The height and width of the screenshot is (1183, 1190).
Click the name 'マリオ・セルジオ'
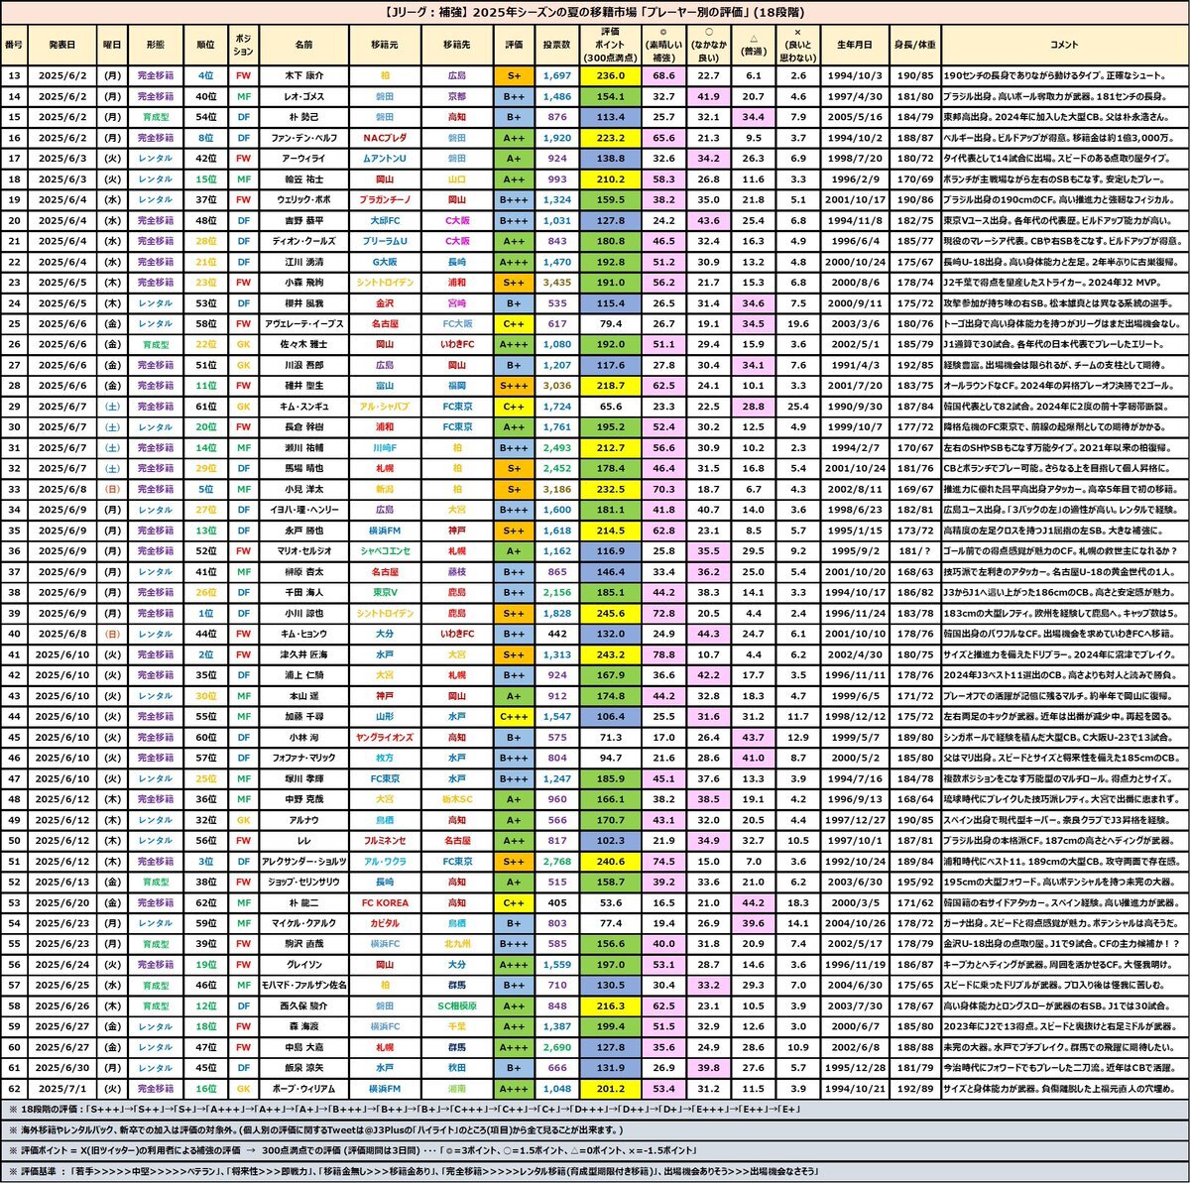click(303, 551)
